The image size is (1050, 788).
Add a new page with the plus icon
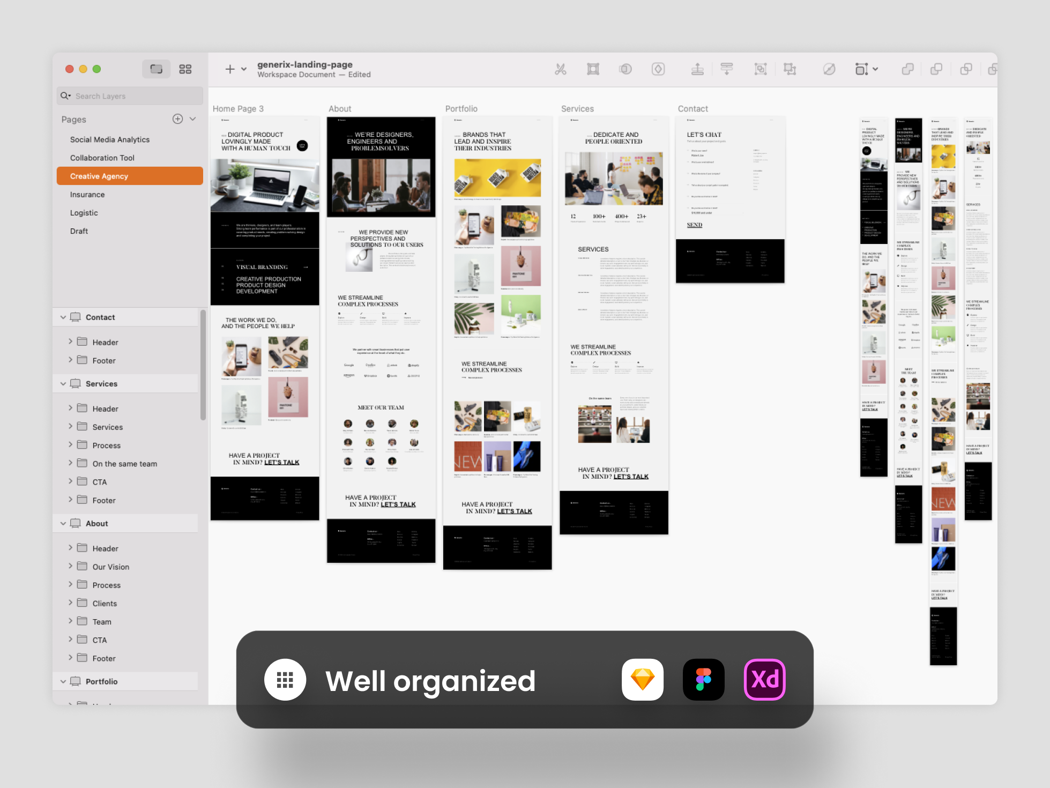pyautogui.click(x=177, y=119)
